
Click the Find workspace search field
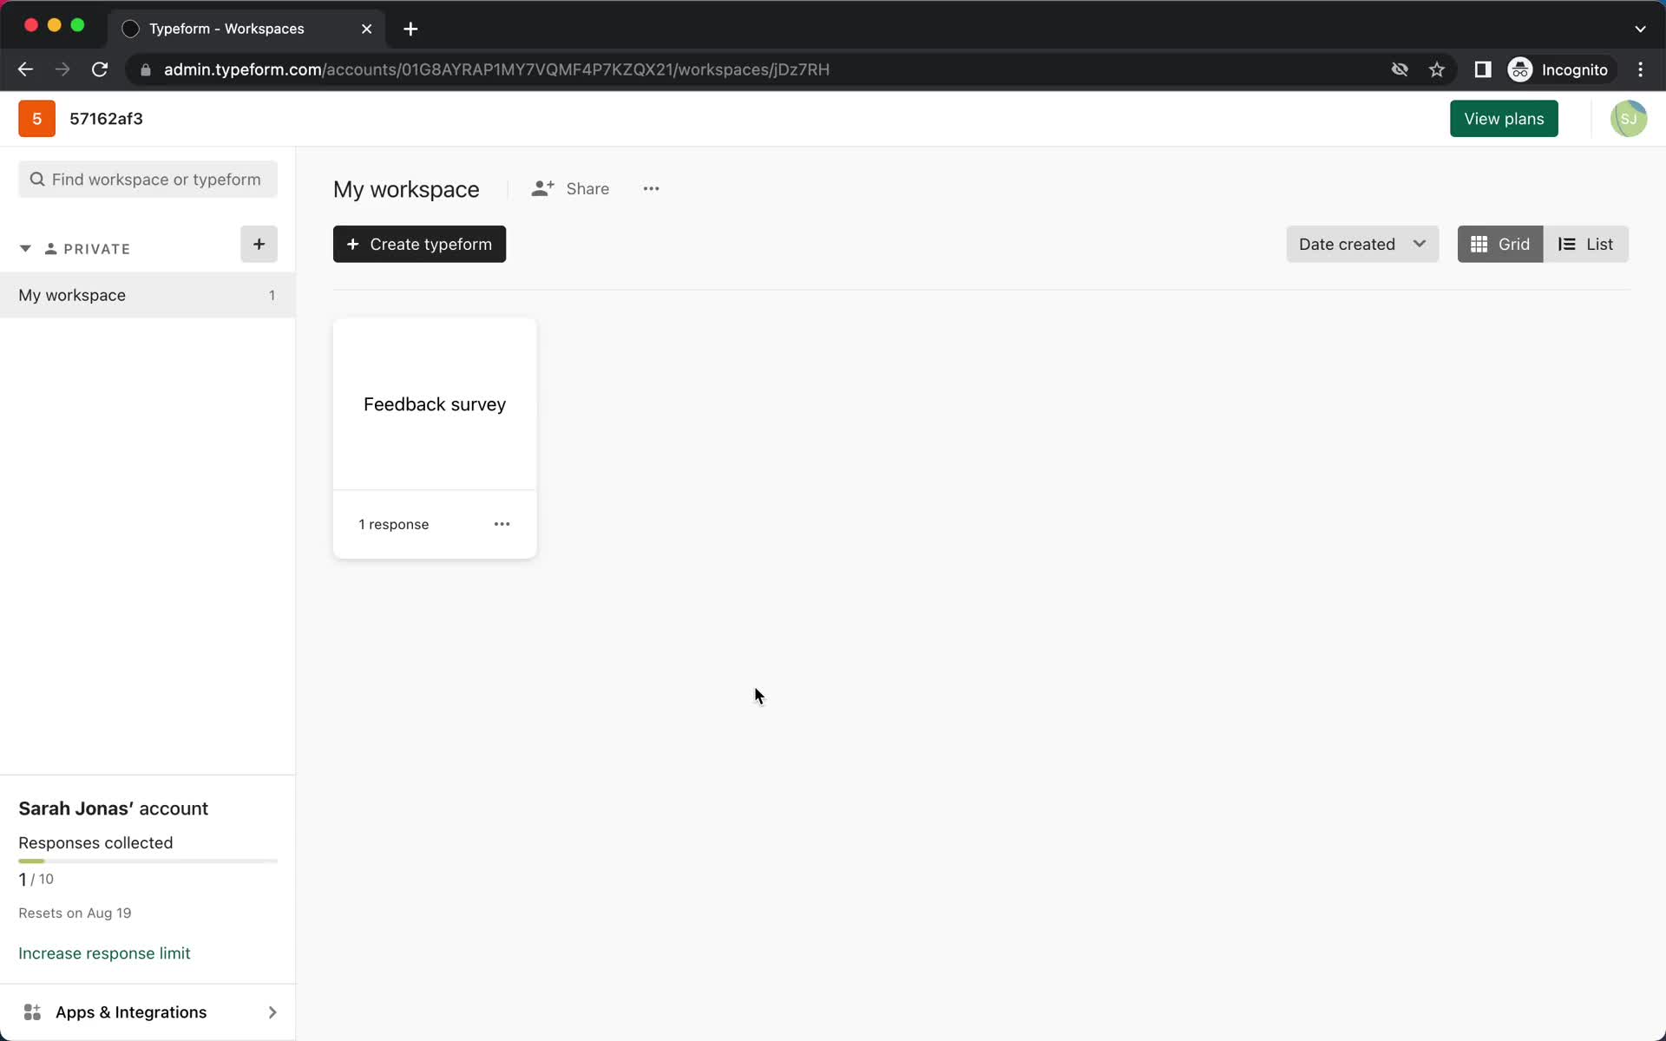(147, 178)
